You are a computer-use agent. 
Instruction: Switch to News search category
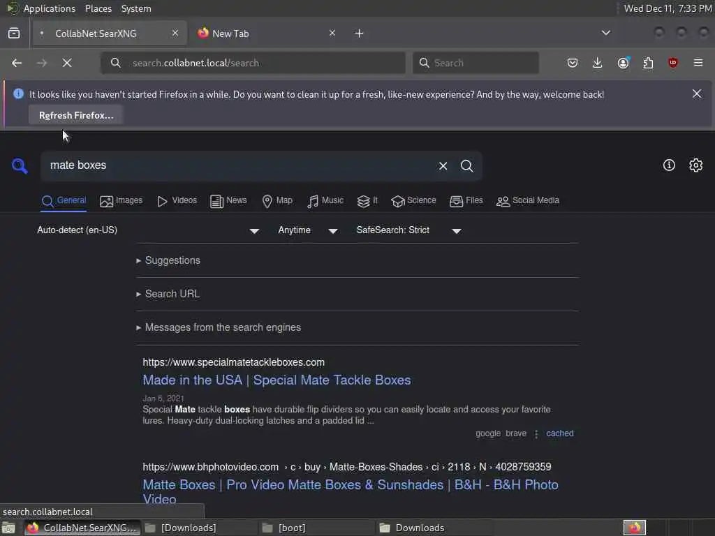tap(228, 200)
